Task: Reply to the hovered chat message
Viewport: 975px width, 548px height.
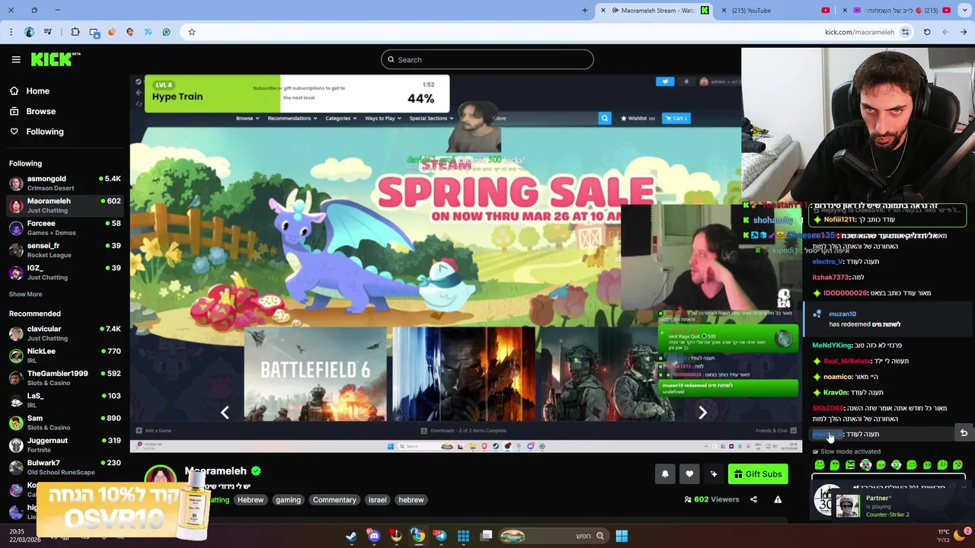Action: tap(964, 433)
